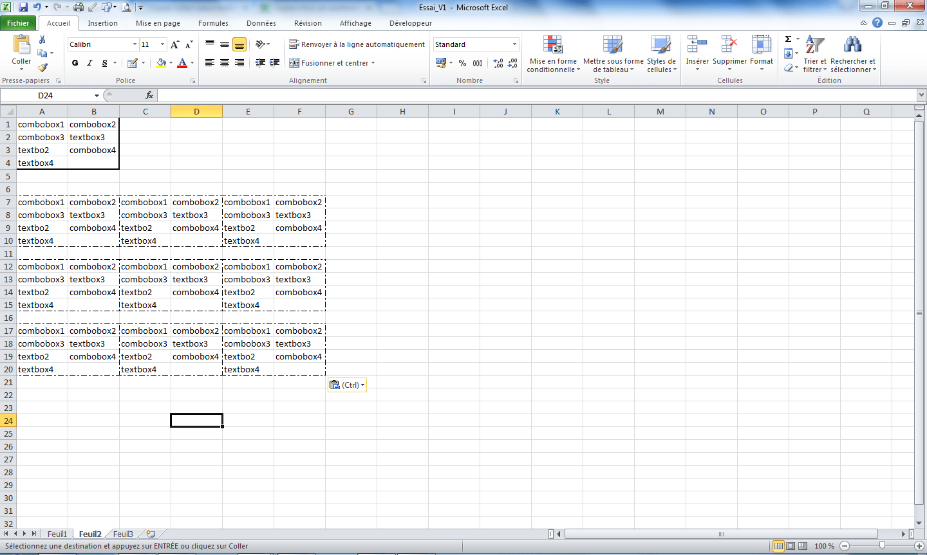Click the percentage number format icon
927x555 pixels.
pos(461,64)
